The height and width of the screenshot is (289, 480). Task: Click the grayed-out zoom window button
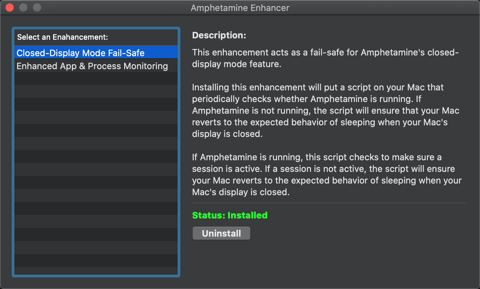pyautogui.click(x=37, y=8)
